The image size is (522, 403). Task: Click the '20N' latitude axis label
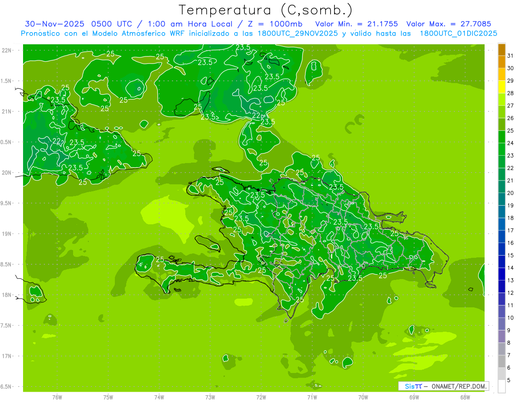tap(7, 173)
